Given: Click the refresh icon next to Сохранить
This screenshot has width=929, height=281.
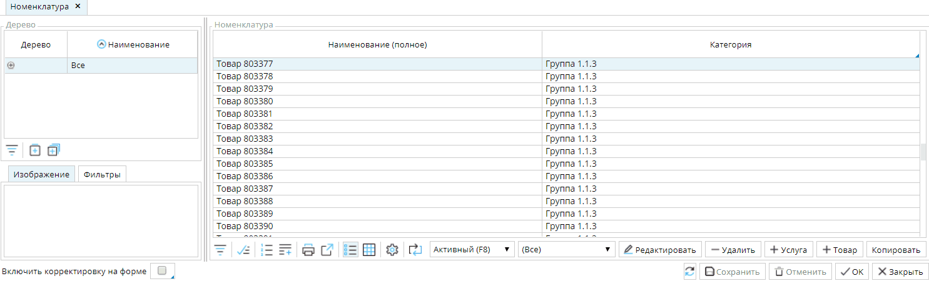Looking at the screenshot, I should pos(690,272).
